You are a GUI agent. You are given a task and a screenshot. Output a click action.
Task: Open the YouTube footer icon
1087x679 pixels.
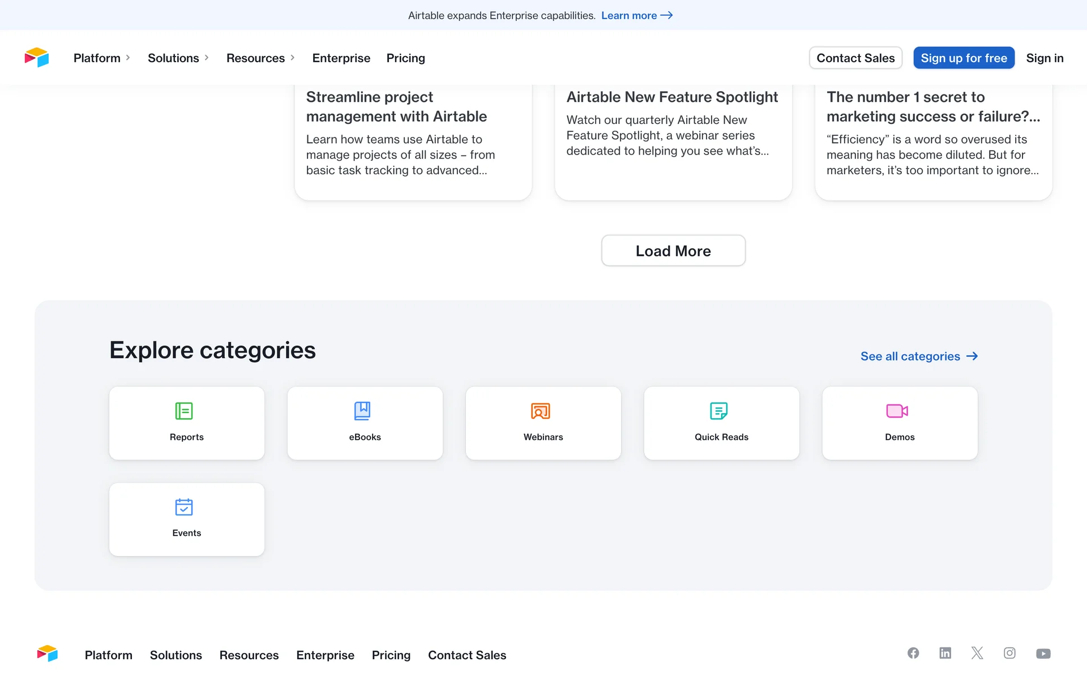[x=1043, y=654]
